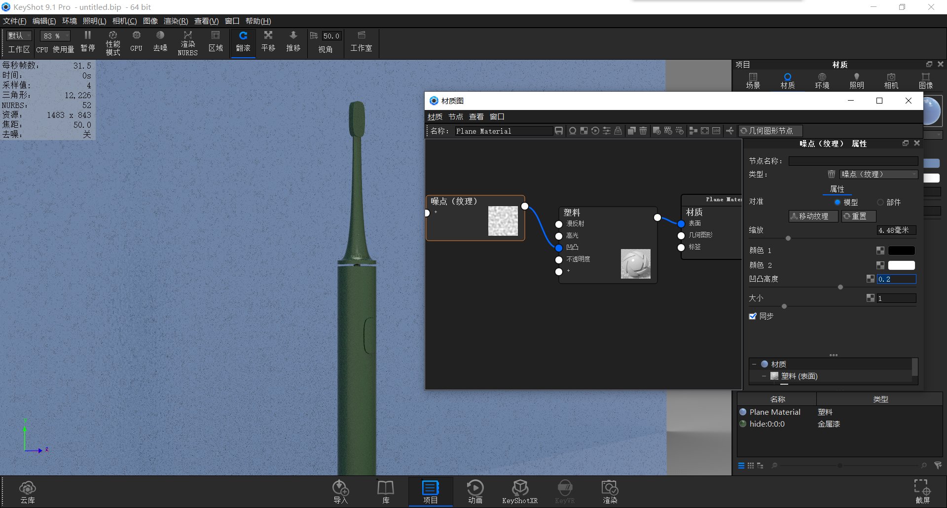The width and height of the screenshot is (947, 508).
Task: Collapse the 材质 tree entry in hierarchy
Action: pyautogui.click(x=755, y=364)
